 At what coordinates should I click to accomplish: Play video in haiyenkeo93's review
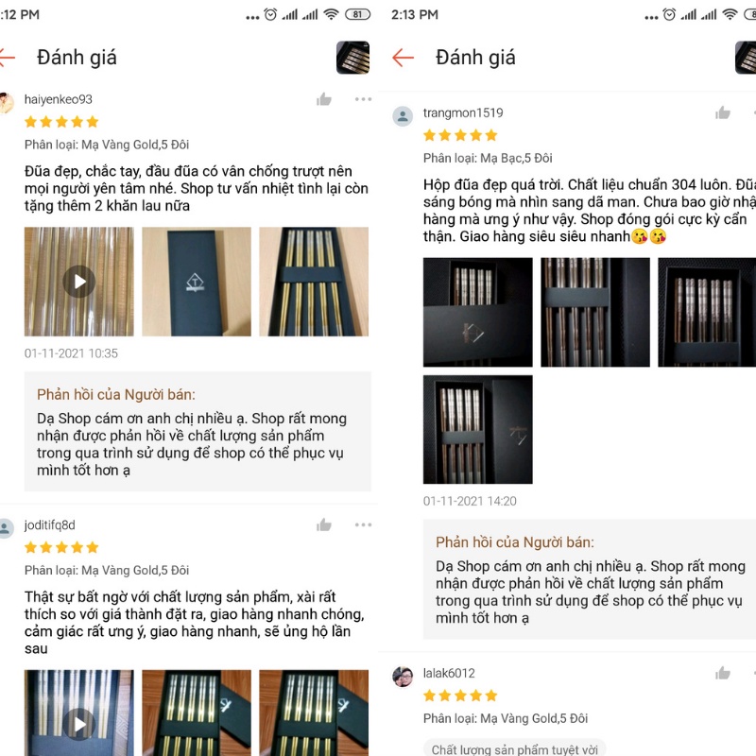pyautogui.click(x=78, y=281)
